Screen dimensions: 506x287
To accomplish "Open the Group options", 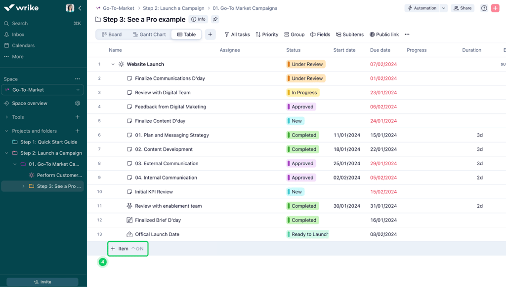I will pyautogui.click(x=294, y=35).
